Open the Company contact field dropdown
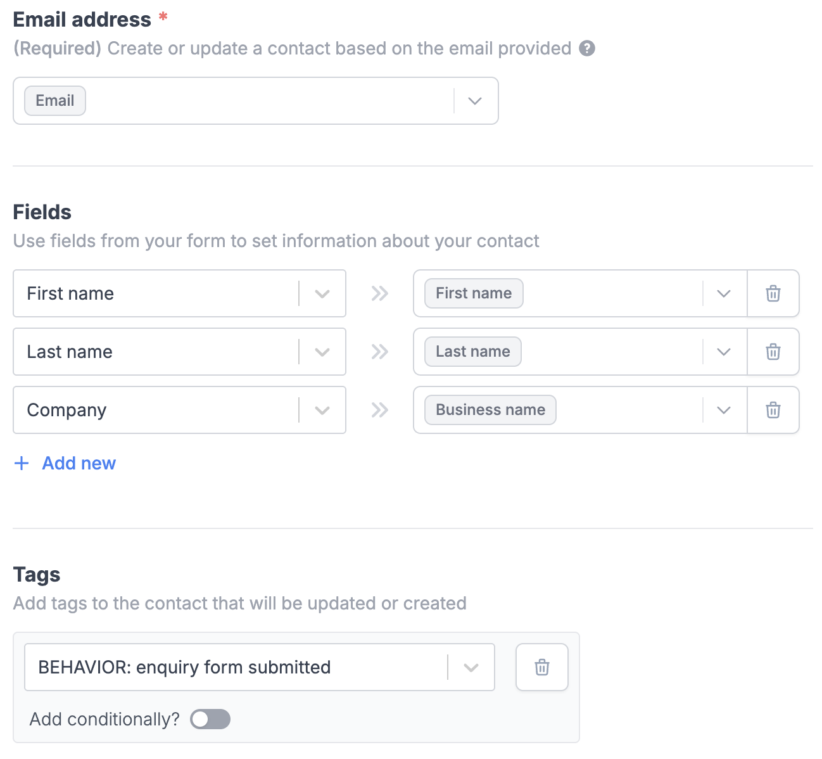Viewport: 822px width, 759px height. 322,410
